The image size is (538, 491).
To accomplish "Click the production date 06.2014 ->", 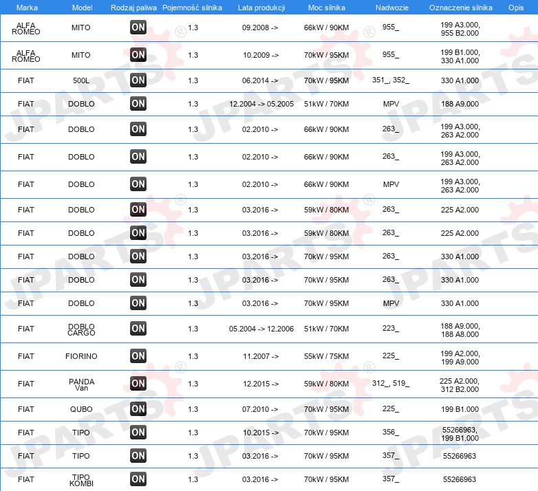I will coord(260,80).
